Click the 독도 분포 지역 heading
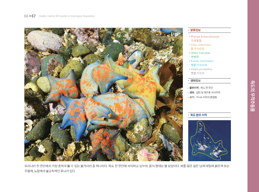The width and height of the screenshot is (259, 192). point(198,115)
